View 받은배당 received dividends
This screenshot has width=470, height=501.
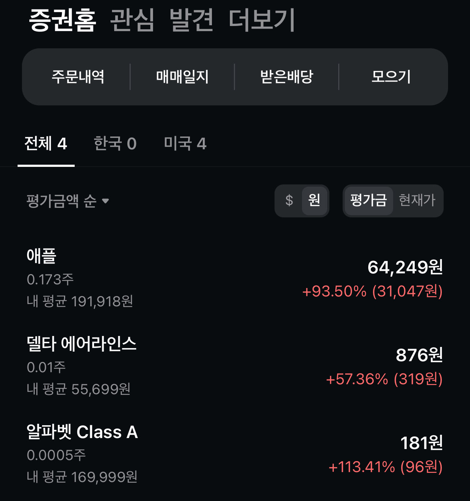tap(287, 77)
